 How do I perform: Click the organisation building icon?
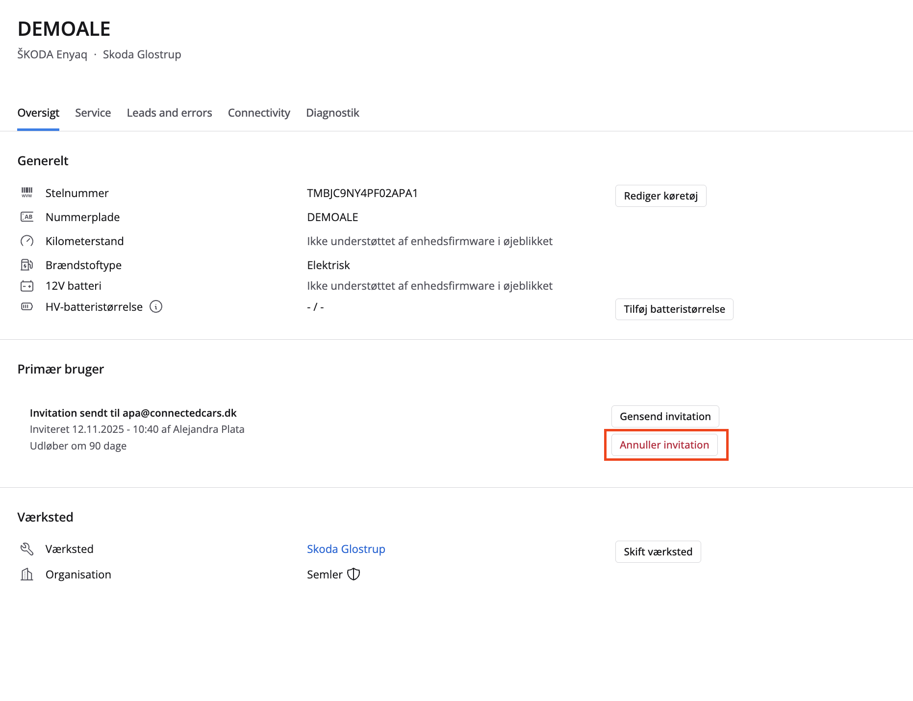[27, 574]
